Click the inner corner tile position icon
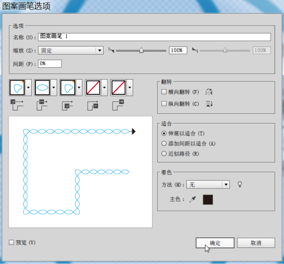This screenshot has width=284, height=264. [67, 106]
